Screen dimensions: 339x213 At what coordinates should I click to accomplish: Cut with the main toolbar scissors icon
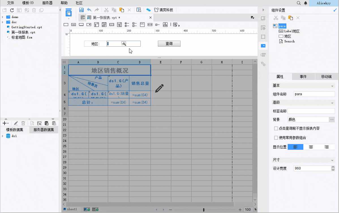(106, 10)
